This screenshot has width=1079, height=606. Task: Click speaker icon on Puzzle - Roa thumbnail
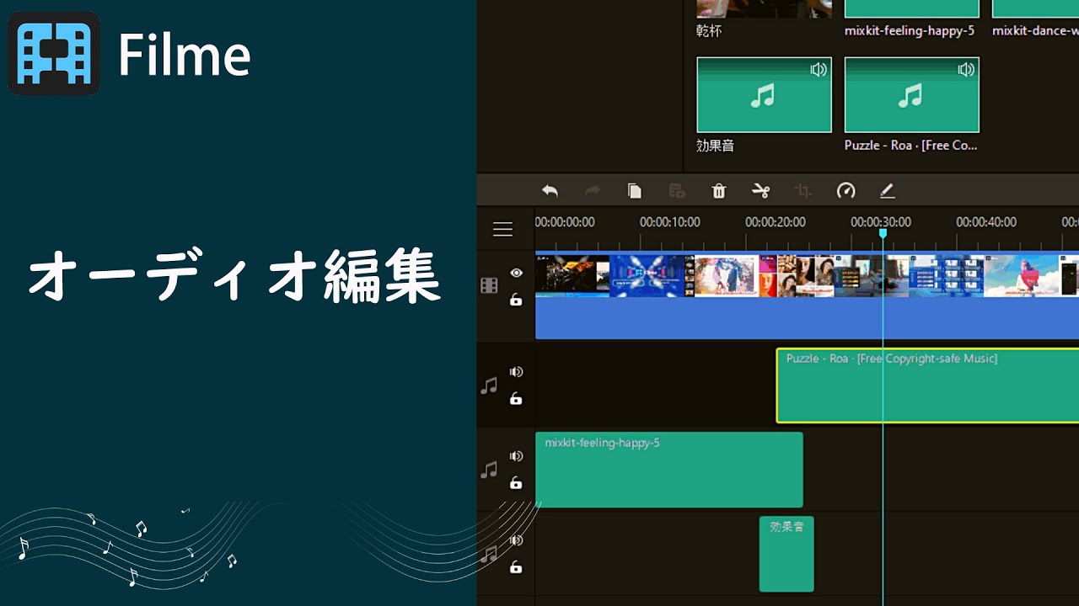(966, 70)
